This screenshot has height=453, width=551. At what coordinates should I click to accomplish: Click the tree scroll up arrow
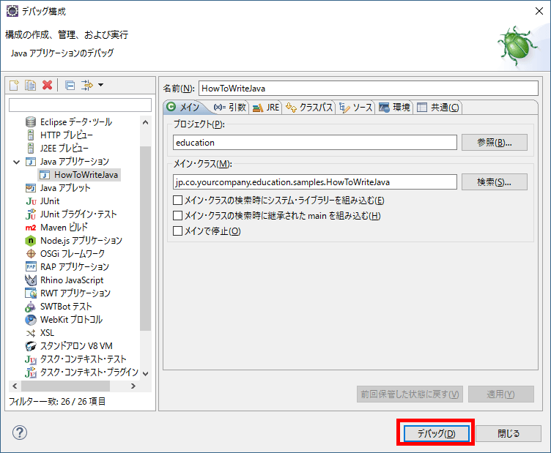146,122
